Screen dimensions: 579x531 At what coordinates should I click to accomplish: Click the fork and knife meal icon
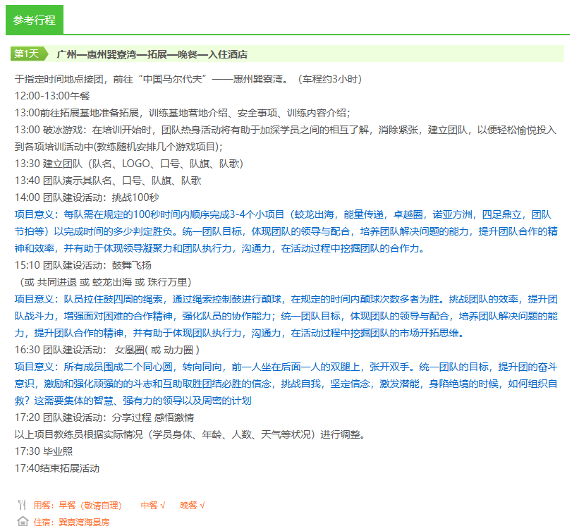(x=22, y=504)
